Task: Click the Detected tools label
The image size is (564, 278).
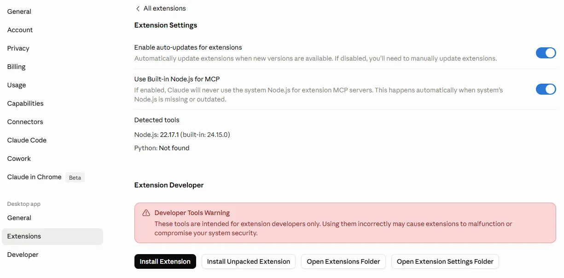Action: [x=157, y=120]
